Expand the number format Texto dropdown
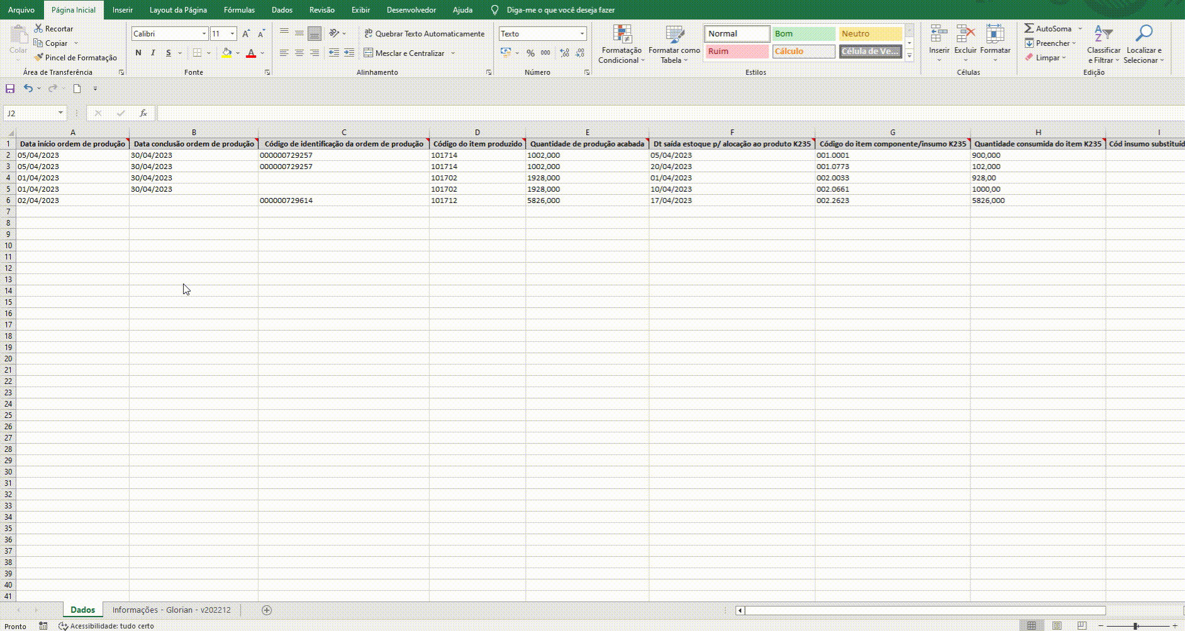 click(x=582, y=33)
